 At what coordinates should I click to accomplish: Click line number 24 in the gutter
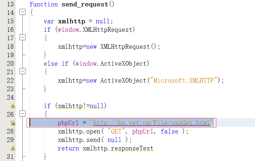point(10,97)
